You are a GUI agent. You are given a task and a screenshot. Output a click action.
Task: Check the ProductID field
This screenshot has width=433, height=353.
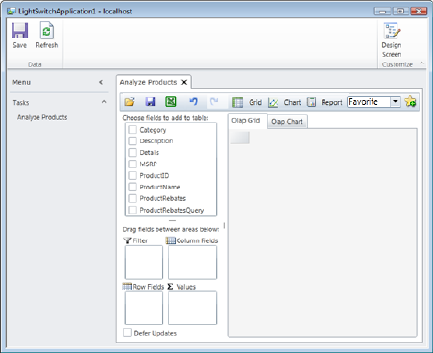pos(132,175)
